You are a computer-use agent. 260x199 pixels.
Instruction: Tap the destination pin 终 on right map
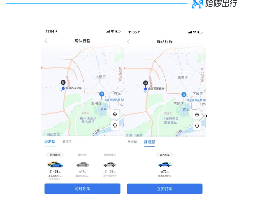coord(184,95)
